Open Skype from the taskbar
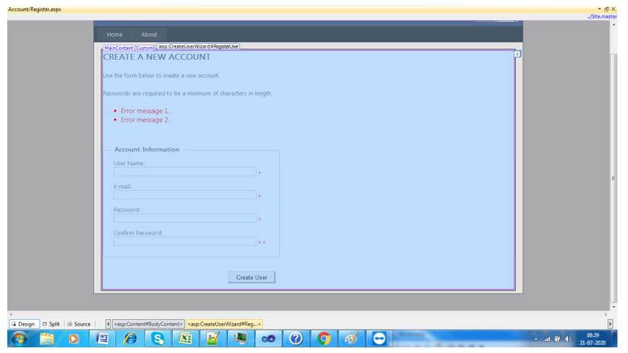The image size is (628, 353). pyautogui.click(x=157, y=339)
